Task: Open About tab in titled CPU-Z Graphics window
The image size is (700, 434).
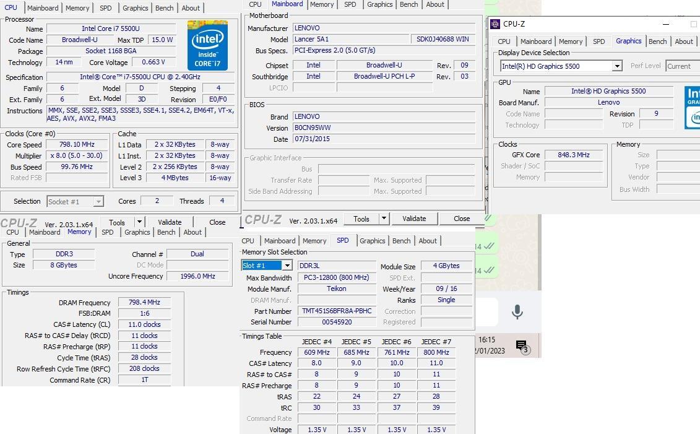Action: tap(684, 41)
